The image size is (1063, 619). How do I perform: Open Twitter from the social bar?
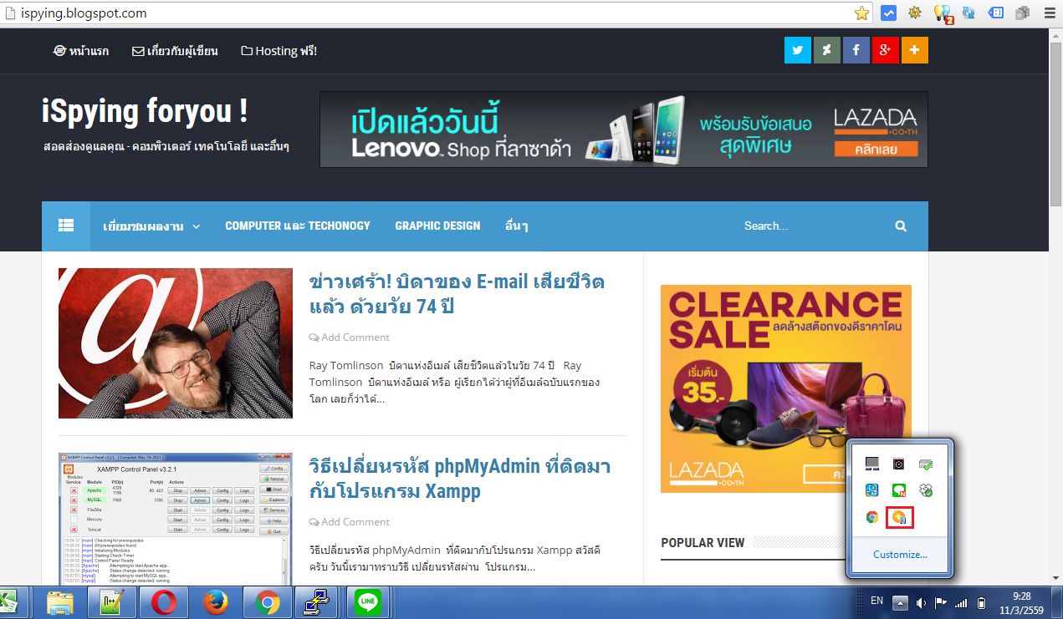coord(797,50)
